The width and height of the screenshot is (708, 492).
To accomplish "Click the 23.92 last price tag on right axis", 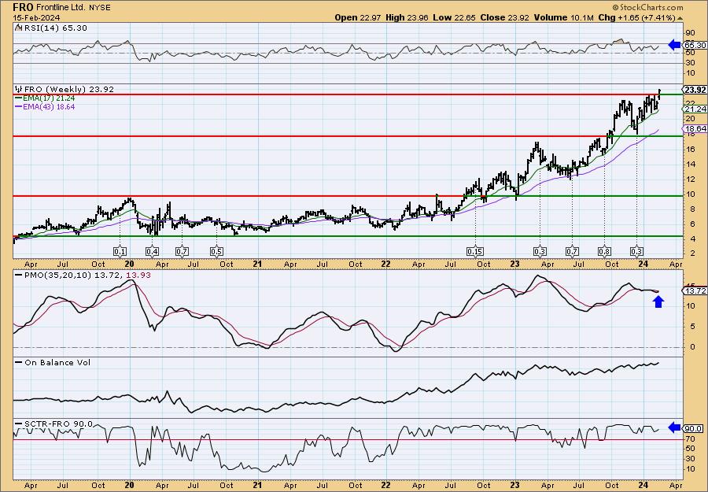I will point(694,90).
